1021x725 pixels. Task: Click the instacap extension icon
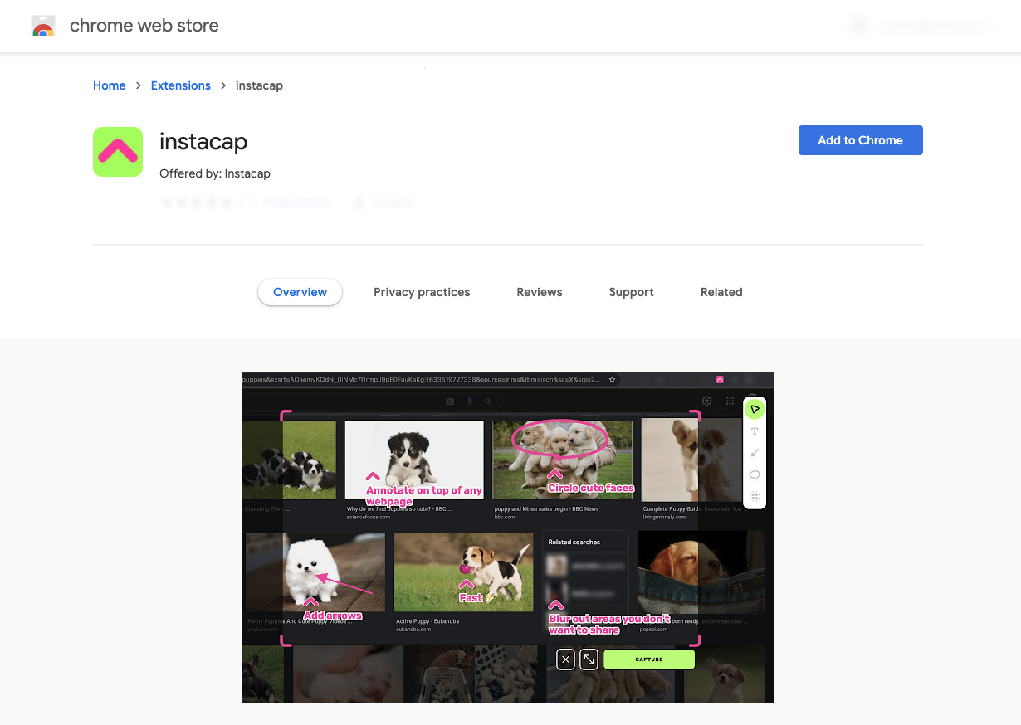click(118, 152)
